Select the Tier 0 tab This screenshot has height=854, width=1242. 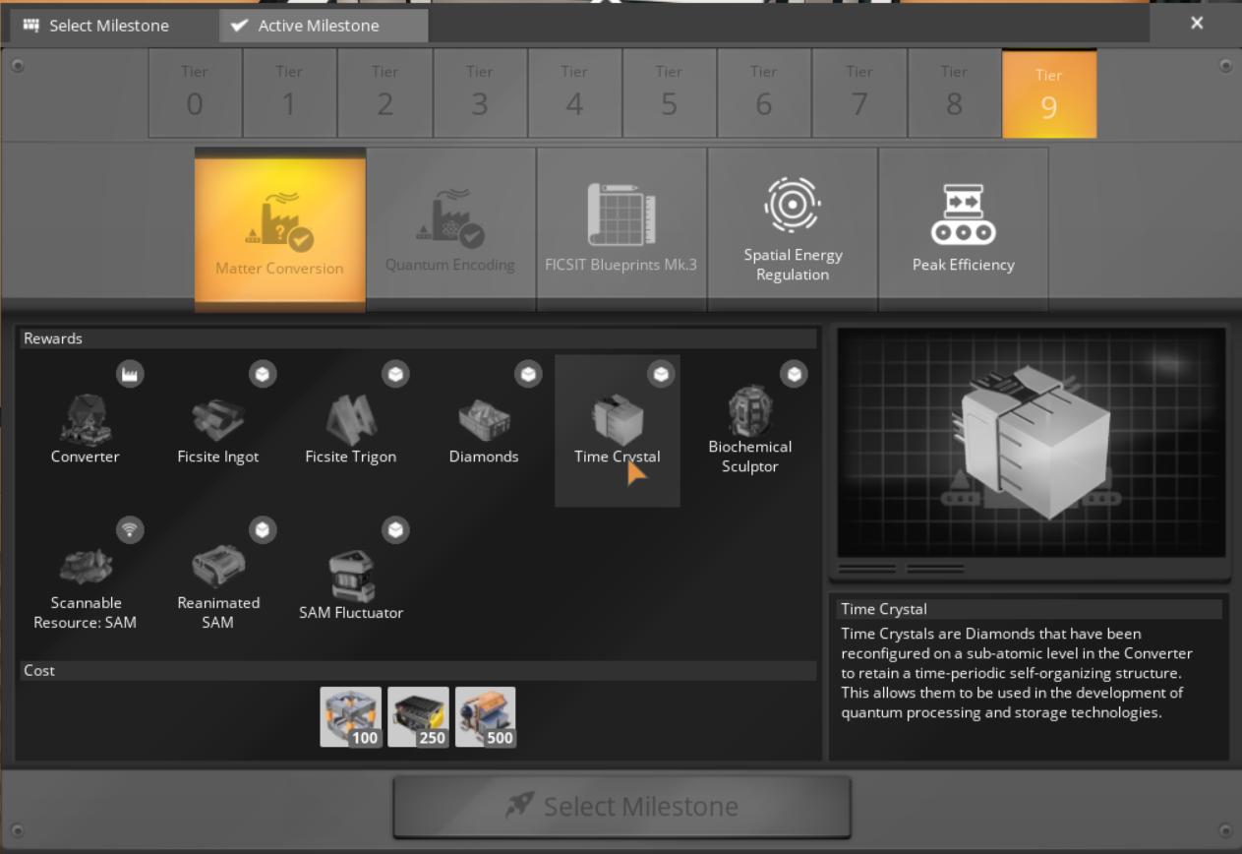pos(195,92)
